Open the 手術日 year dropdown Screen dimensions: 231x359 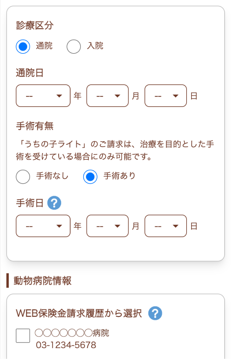43,226
